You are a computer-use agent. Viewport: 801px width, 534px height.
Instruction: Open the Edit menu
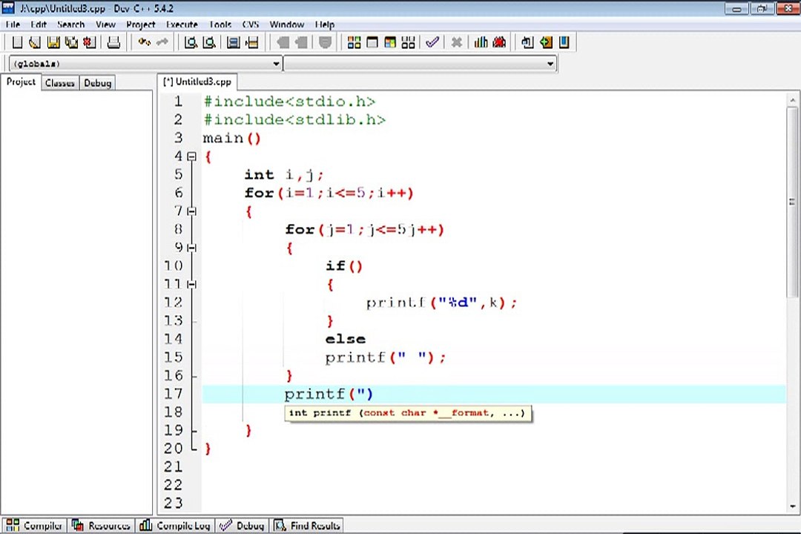click(39, 24)
